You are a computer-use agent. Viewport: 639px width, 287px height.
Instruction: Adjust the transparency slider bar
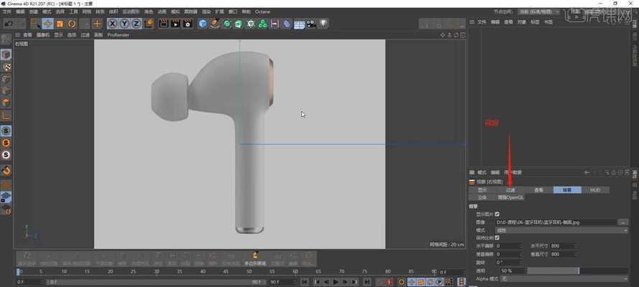(x=577, y=270)
